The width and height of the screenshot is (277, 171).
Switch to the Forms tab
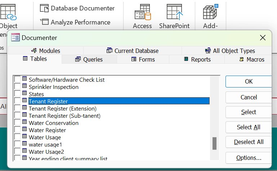[x=143, y=59]
